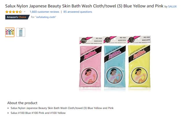Screen dimensions: 183x117
Task: Click the pink Salux cloth package
Action: [90, 62]
